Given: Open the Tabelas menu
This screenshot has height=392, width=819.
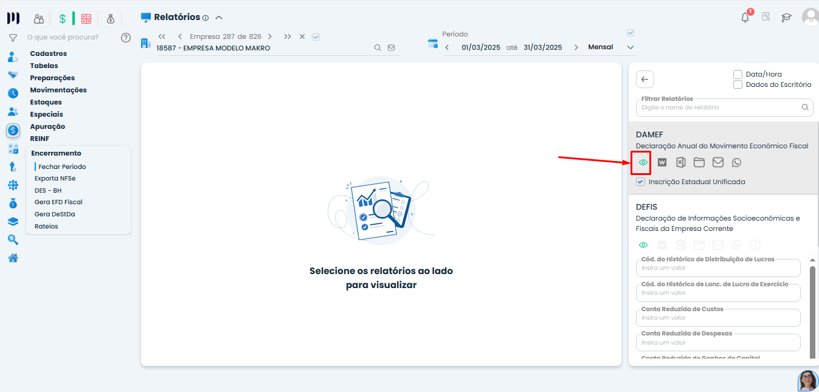Looking at the screenshot, I should (x=44, y=66).
